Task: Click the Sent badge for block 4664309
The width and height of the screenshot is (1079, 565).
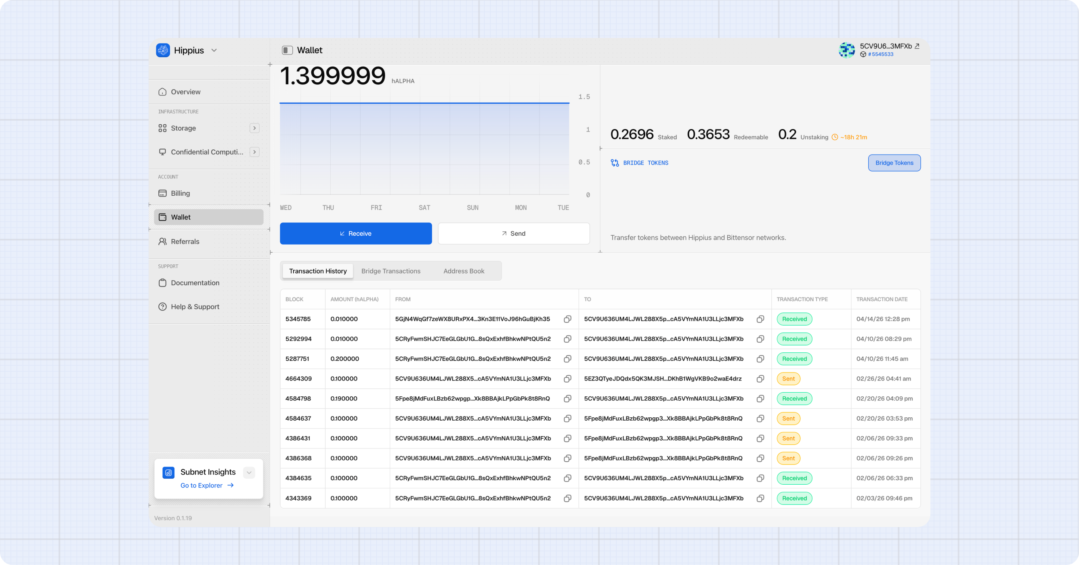Action: [x=788, y=379]
